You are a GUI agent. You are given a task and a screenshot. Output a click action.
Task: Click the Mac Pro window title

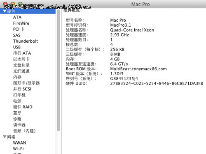pos(140,4)
